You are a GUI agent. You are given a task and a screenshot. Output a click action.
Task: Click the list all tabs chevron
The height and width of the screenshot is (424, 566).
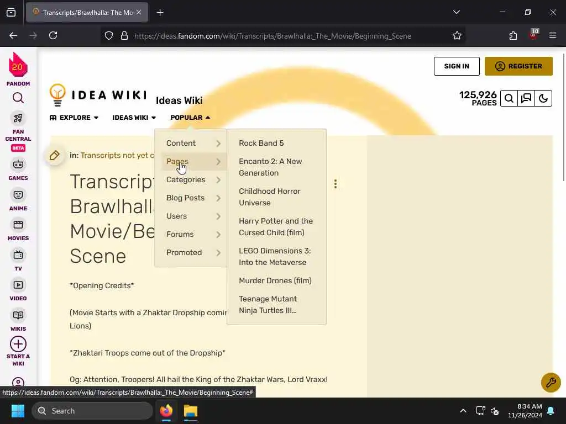[457, 12]
